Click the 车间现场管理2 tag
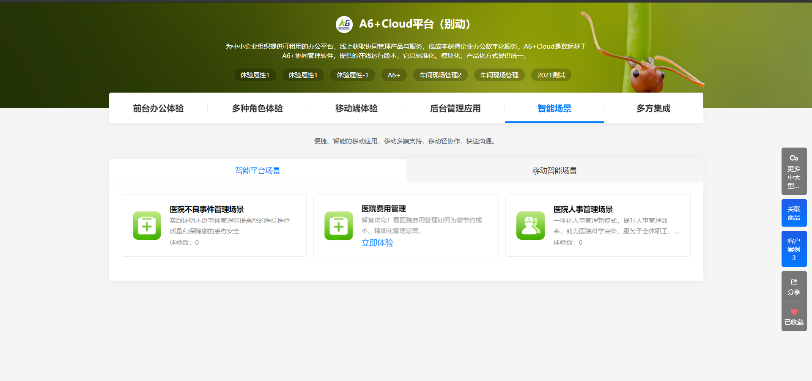The width and height of the screenshot is (812, 381). [x=440, y=75]
